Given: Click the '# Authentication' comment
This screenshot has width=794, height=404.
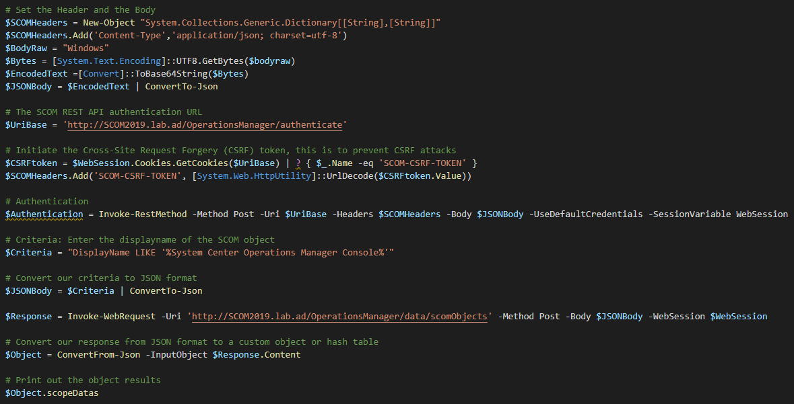Looking at the screenshot, I should coord(46,201).
